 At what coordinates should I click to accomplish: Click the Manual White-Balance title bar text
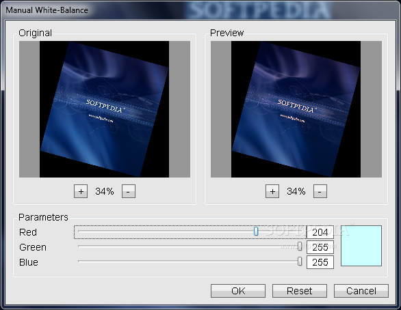coord(47,10)
